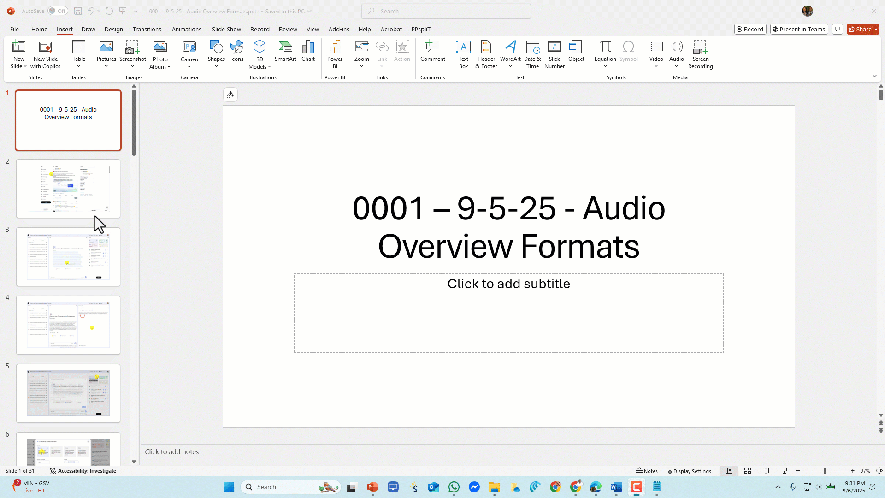The image size is (885, 498).
Task: Add a Slide Number
Action: [x=554, y=54]
